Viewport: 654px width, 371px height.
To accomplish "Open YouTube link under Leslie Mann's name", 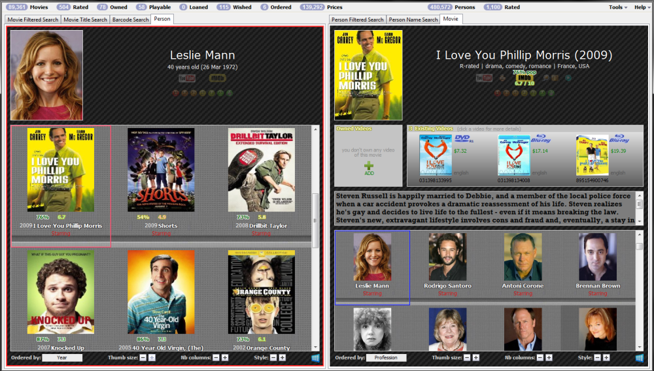I will tap(187, 78).
